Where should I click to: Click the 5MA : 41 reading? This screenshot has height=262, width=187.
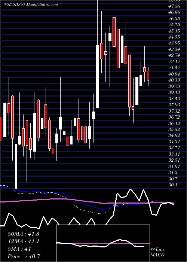[19, 249]
